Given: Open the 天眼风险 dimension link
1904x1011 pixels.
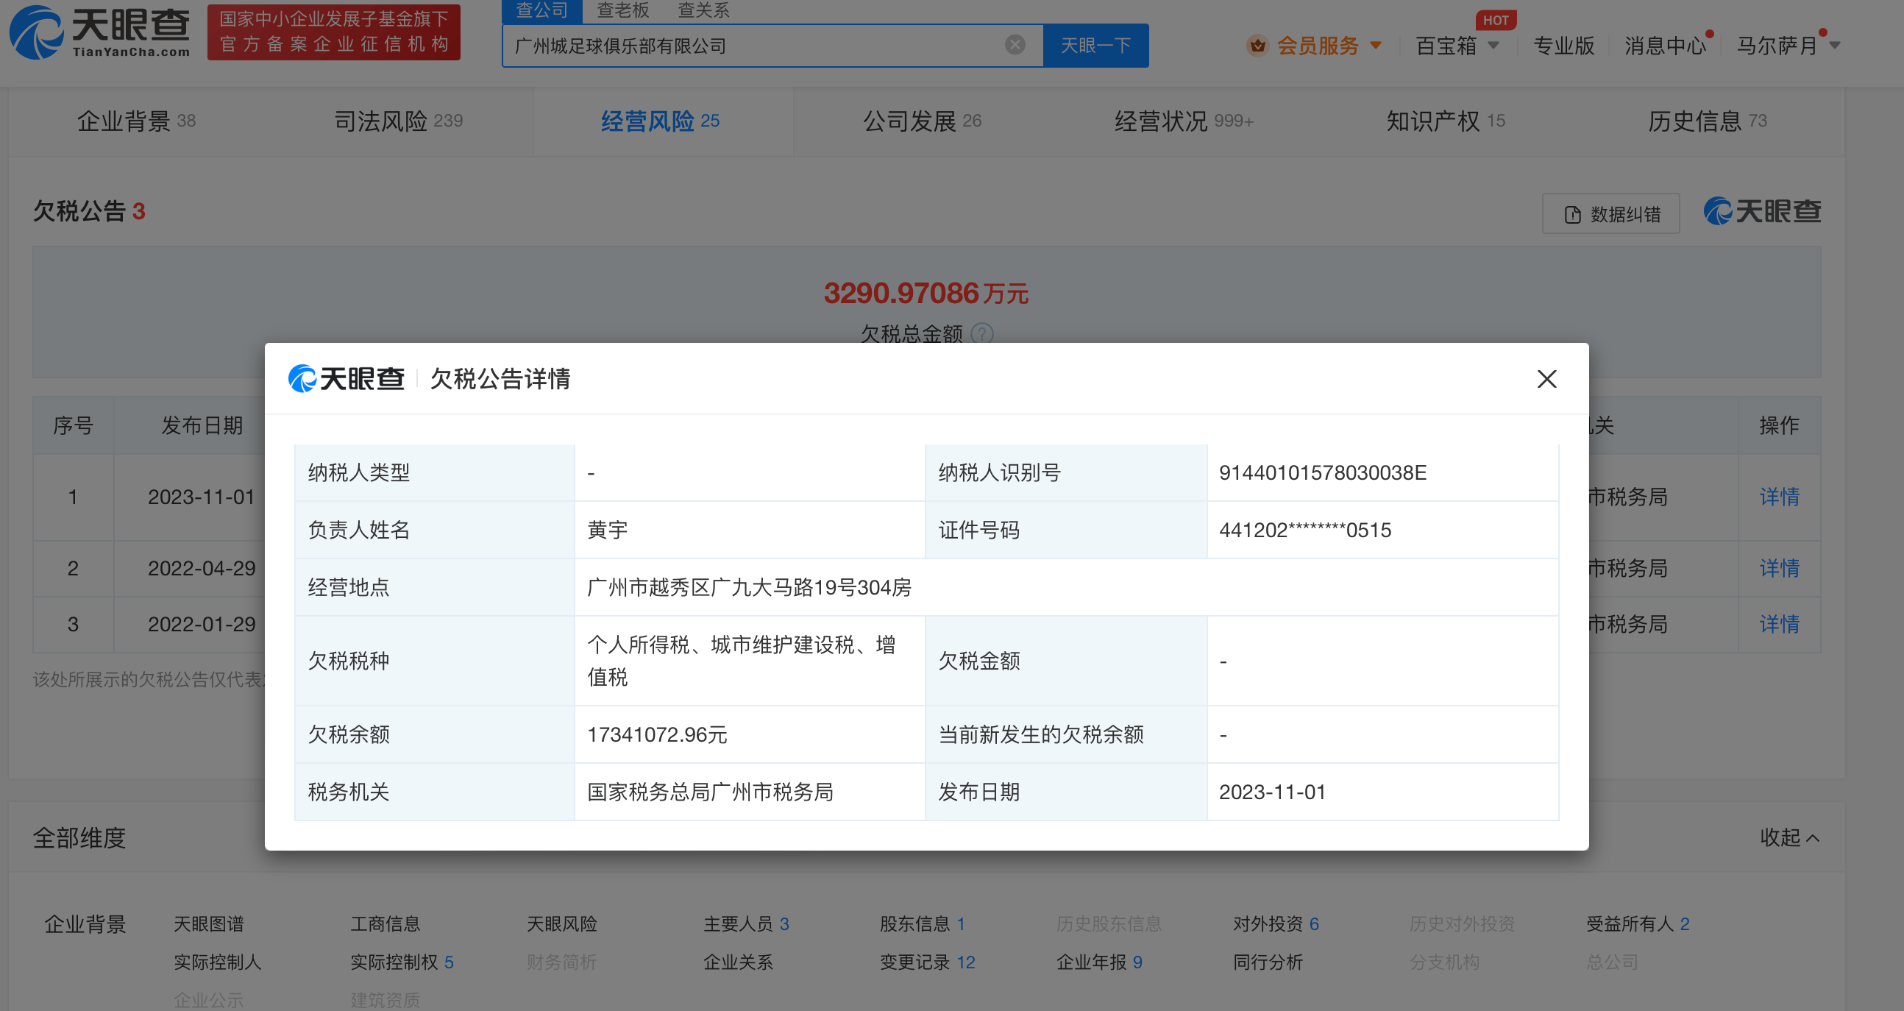Looking at the screenshot, I should (x=562, y=923).
